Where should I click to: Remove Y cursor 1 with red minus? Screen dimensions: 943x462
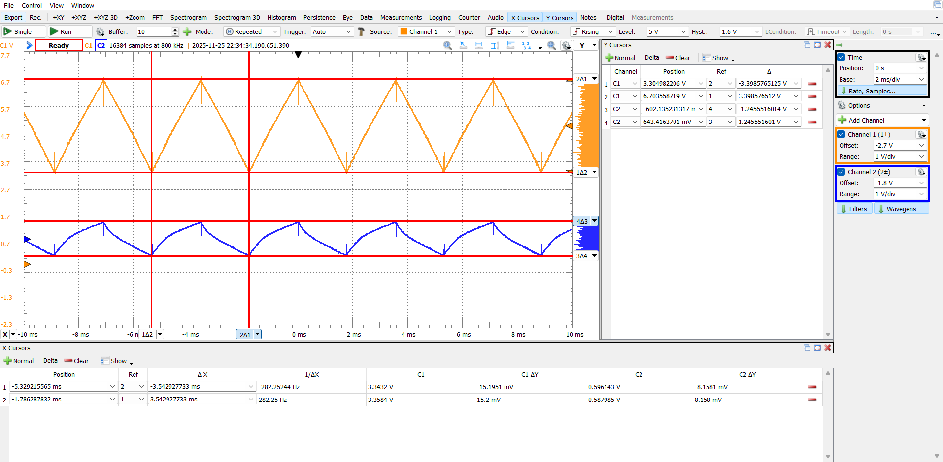812,84
